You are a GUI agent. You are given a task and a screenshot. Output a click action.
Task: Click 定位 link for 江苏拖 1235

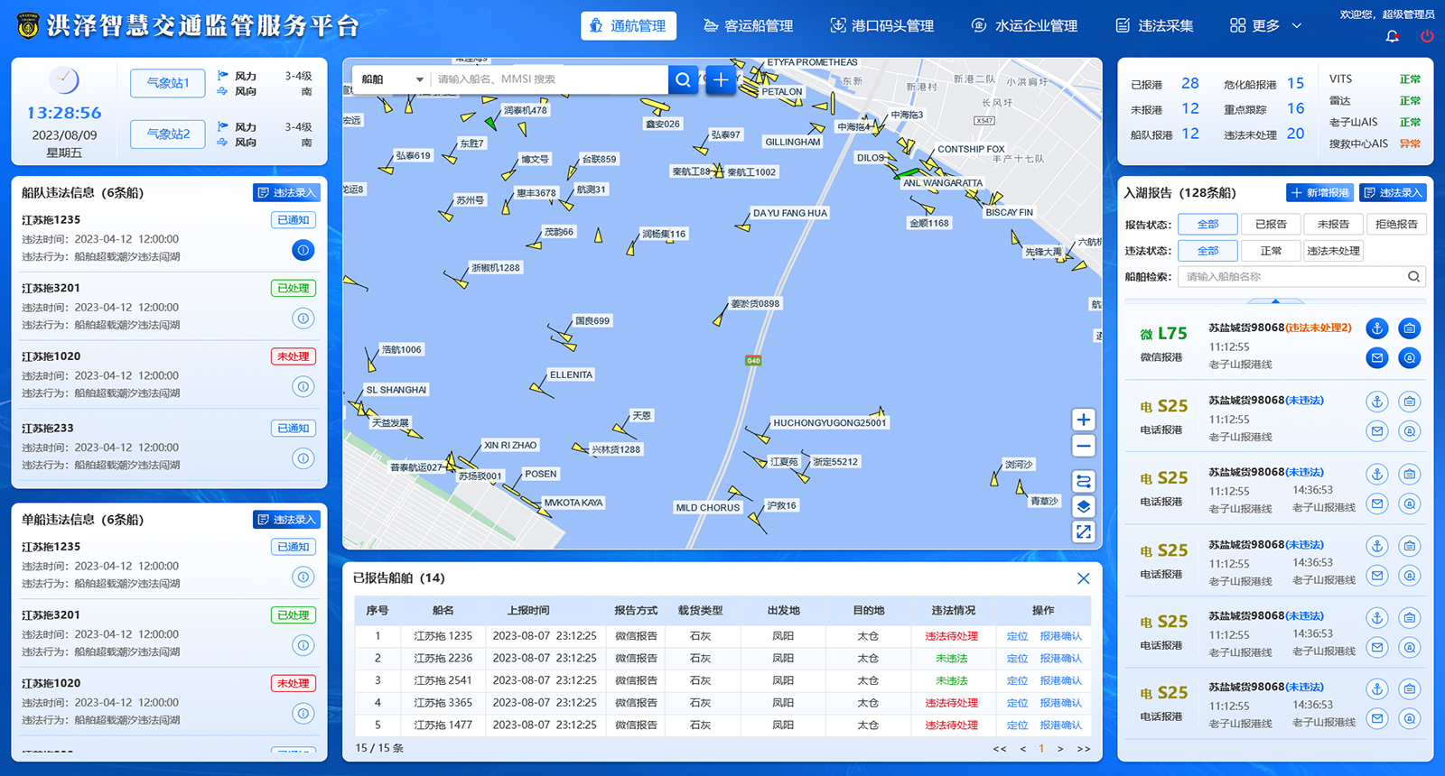(x=1017, y=636)
